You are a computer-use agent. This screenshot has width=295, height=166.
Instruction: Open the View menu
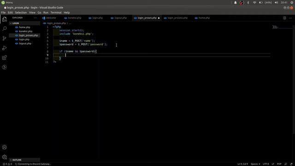[x=32, y=12]
